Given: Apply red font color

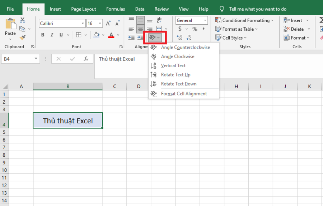Looking at the screenshot, I should 111,35.
